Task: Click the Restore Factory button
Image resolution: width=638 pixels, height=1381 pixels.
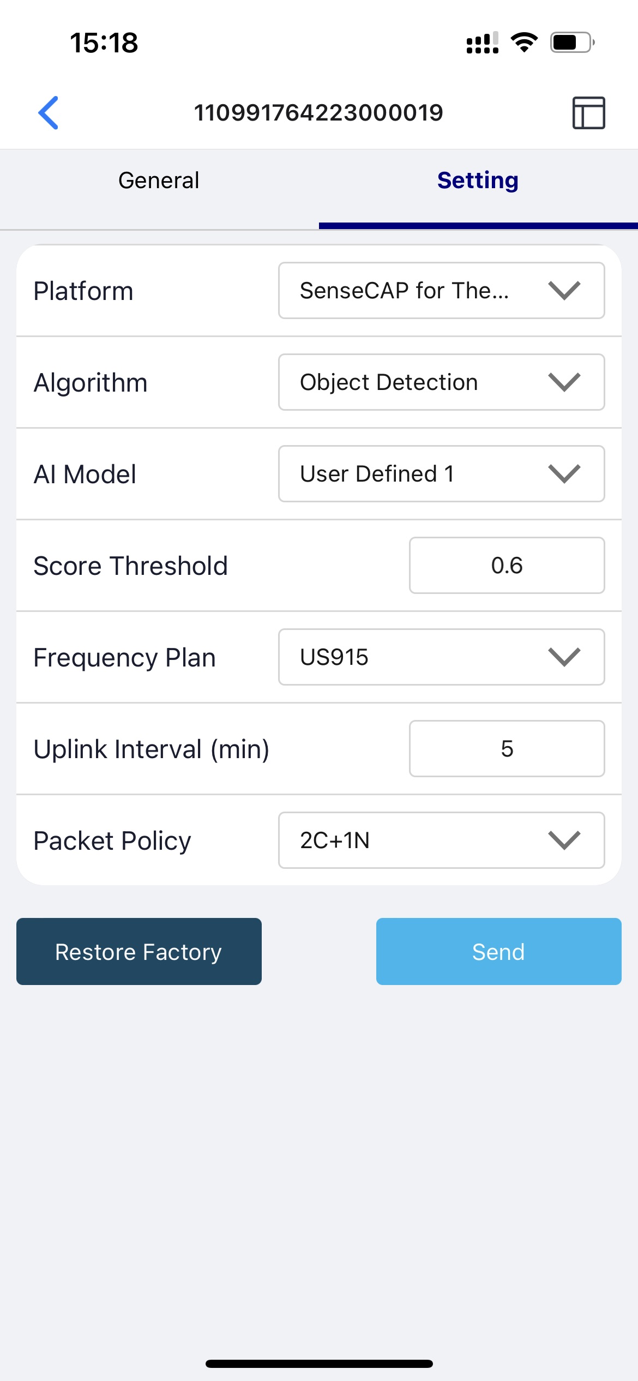Action: pyautogui.click(x=139, y=952)
